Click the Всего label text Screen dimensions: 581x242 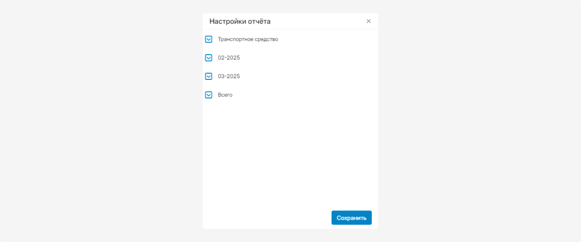pyautogui.click(x=225, y=95)
